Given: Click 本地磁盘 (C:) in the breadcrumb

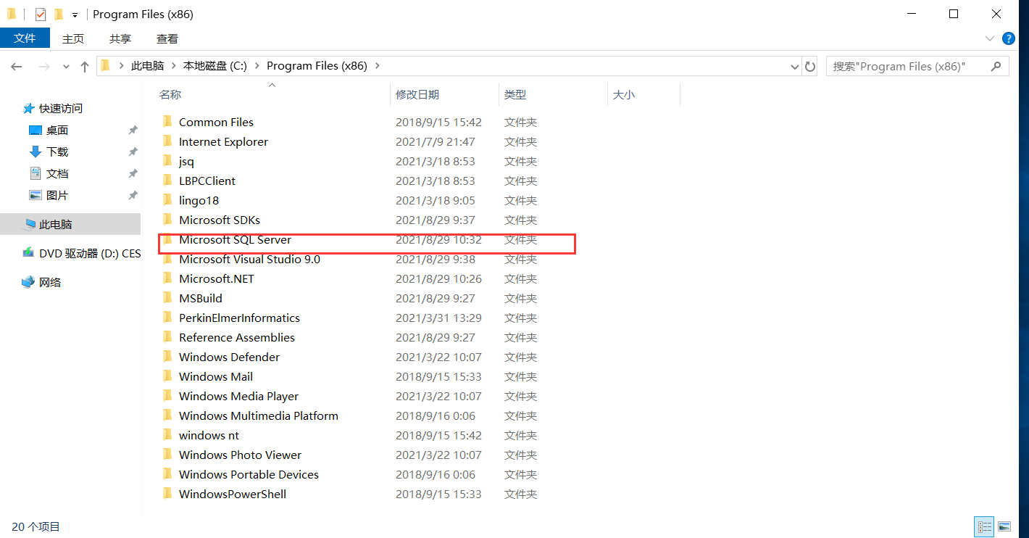Looking at the screenshot, I should pos(215,66).
